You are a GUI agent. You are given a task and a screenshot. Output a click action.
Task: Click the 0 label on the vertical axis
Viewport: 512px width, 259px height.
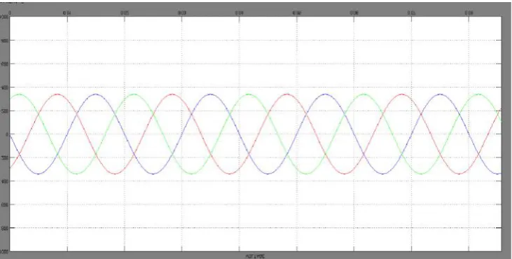[7, 134]
